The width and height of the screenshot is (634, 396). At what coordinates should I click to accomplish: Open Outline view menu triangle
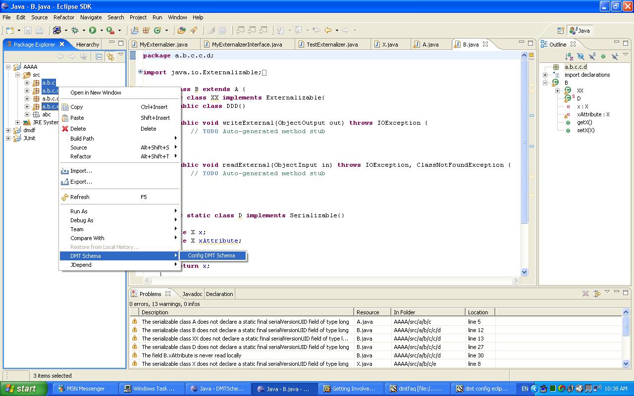[625, 55]
